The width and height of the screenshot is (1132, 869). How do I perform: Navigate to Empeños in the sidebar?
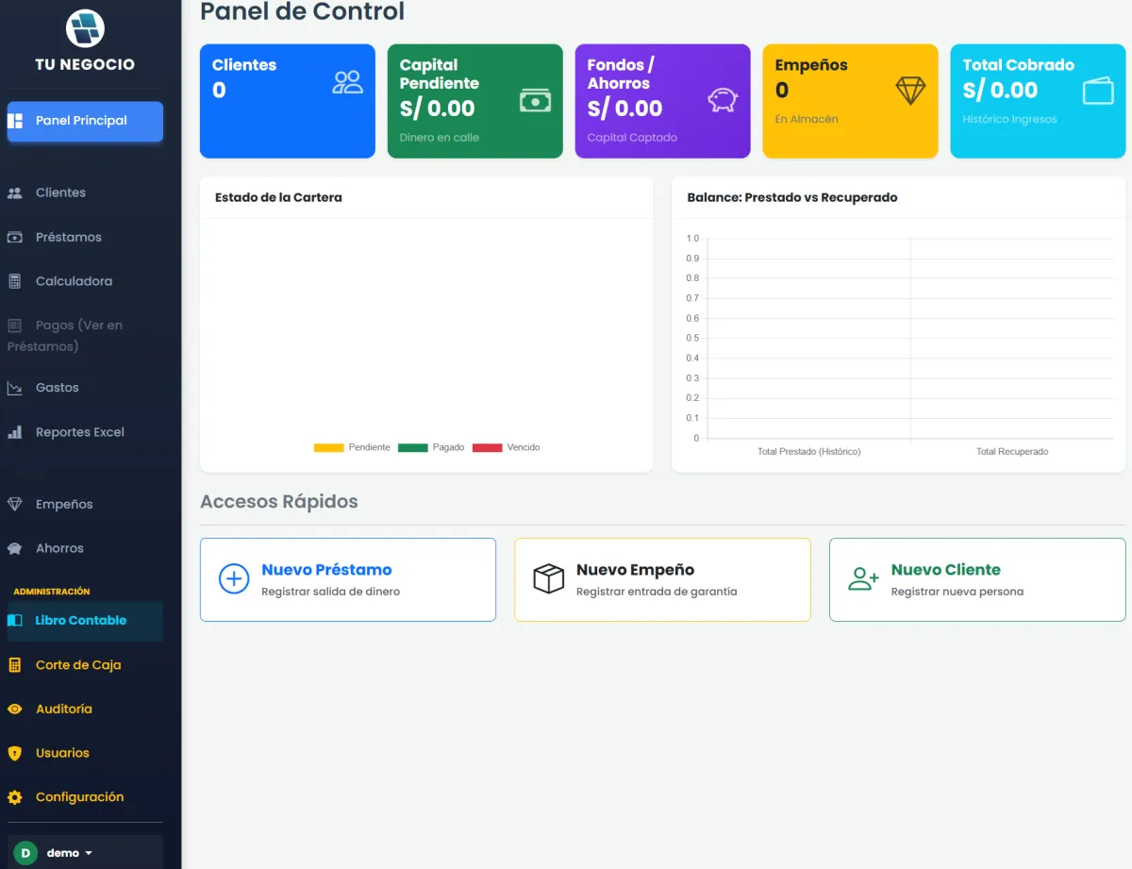coord(85,504)
